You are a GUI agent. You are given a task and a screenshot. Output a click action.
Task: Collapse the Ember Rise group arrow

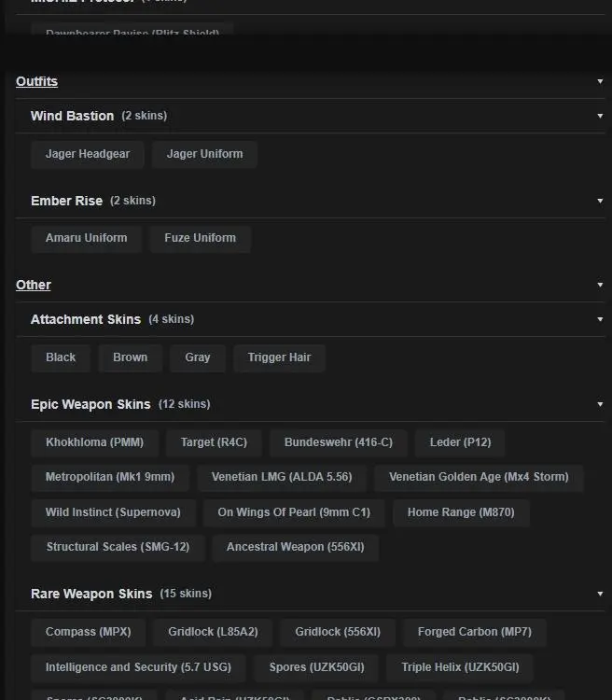click(x=600, y=201)
